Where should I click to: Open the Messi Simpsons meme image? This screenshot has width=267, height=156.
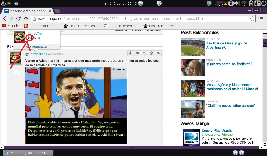point(76,105)
